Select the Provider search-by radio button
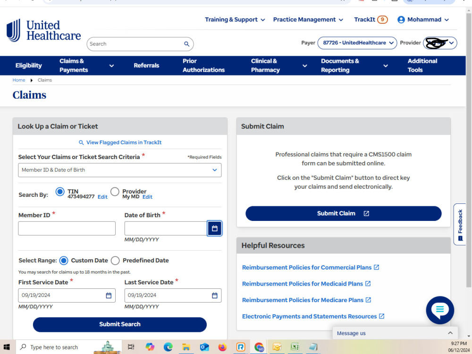The image size is (472, 354). pos(115,192)
